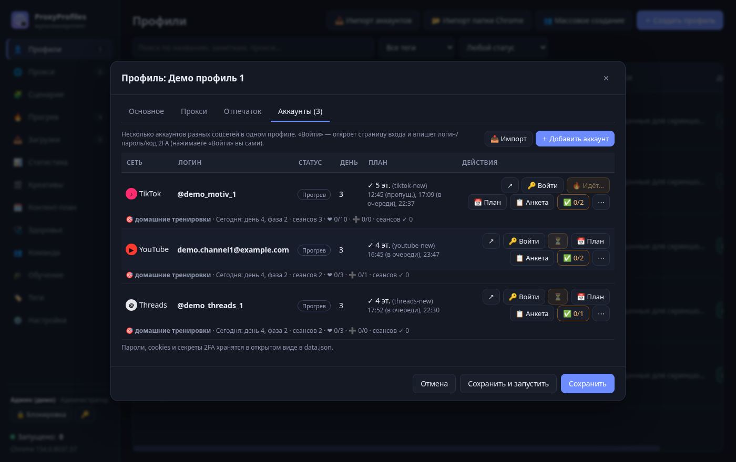Click the hourglass button in YouTube row
Viewport: 736px width, 462px height.
(558, 241)
